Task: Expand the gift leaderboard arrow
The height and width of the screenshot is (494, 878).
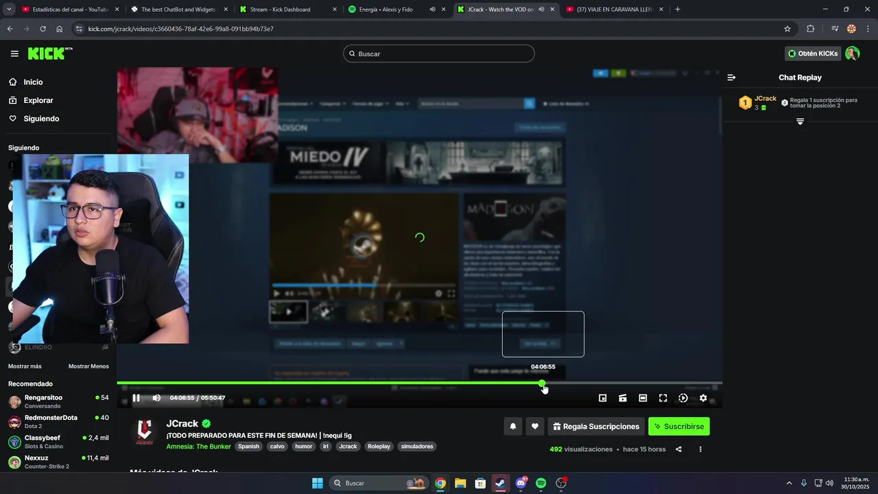Action: point(800,121)
